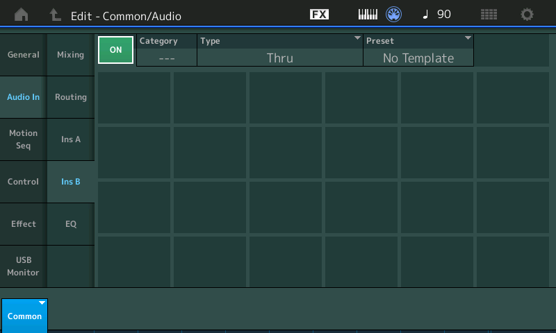Open the EQ sub-tab
Image resolution: width=556 pixels, height=333 pixels.
pyautogui.click(x=70, y=224)
